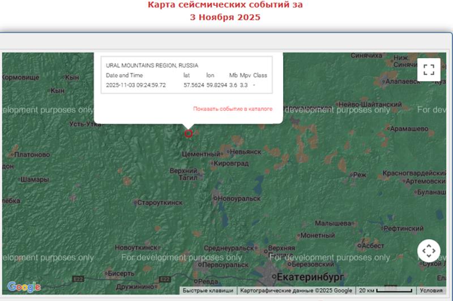Click the map data ©2025 Google attribution

pyautogui.click(x=296, y=291)
